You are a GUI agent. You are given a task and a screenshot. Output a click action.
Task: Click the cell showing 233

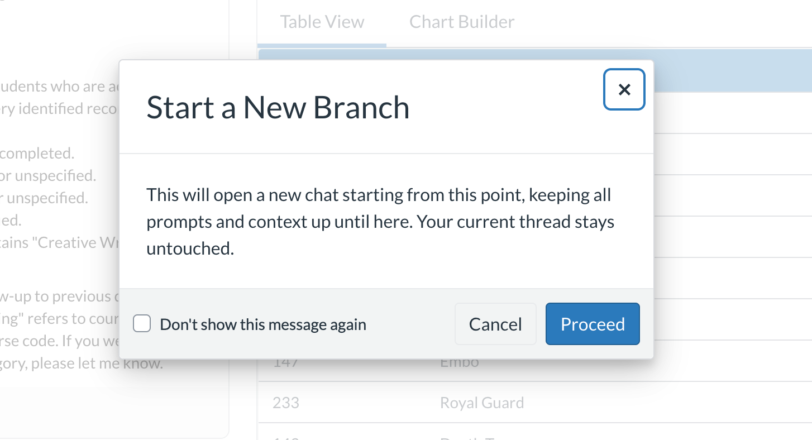(285, 402)
